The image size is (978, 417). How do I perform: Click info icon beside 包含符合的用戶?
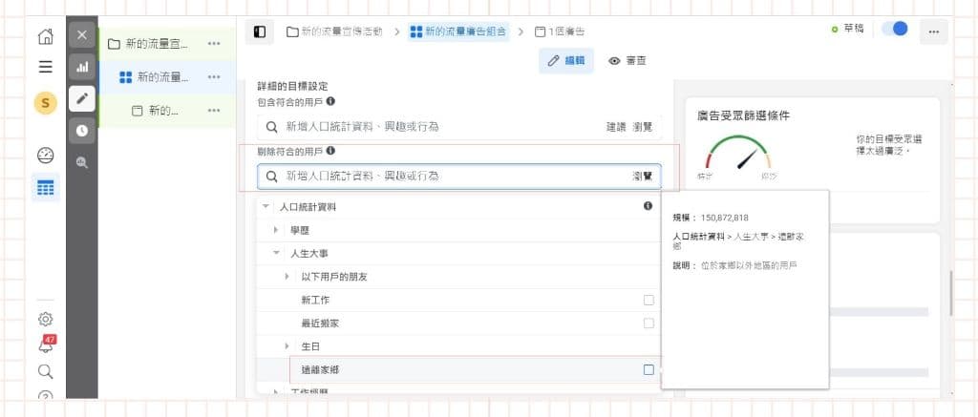coord(330,100)
